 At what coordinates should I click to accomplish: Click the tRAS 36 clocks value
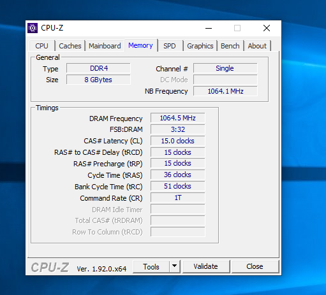(x=178, y=175)
